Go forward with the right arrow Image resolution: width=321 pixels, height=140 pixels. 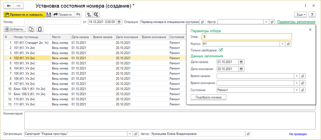click(x=18, y=6)
